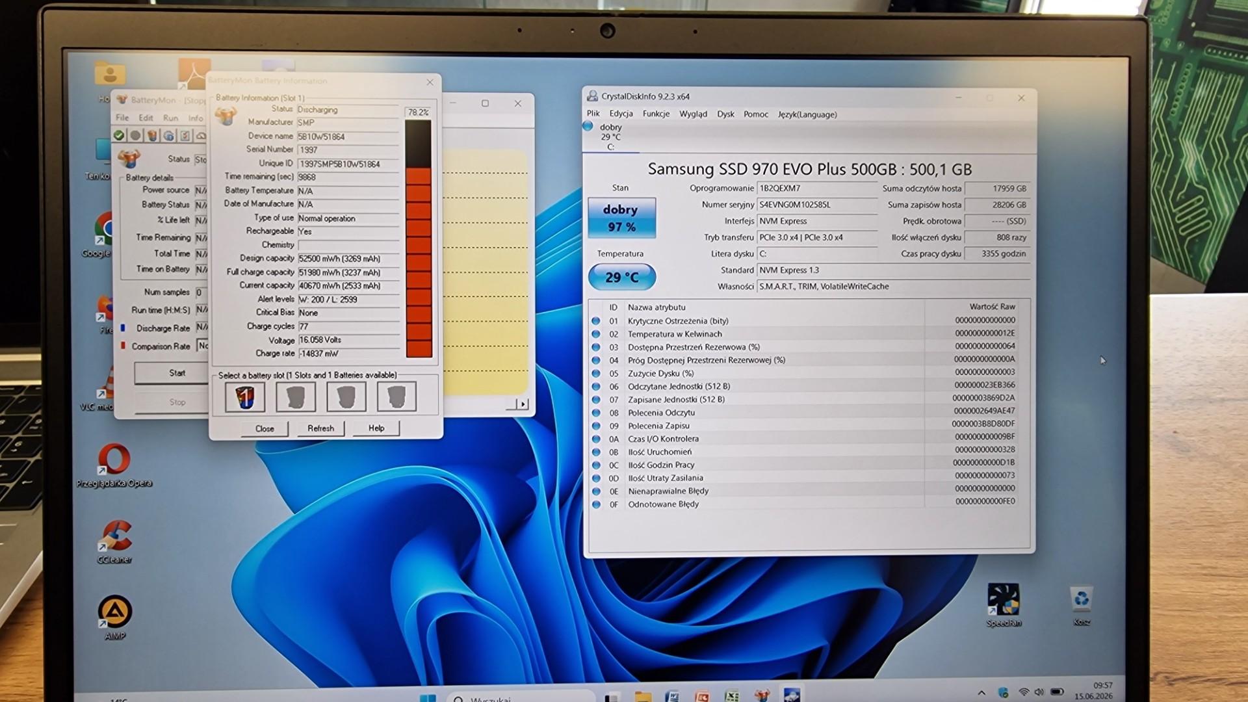Select disk C: dobry 29 °C tab
This screenshot has width=1248, height=702.
click(x=610, y=136)
